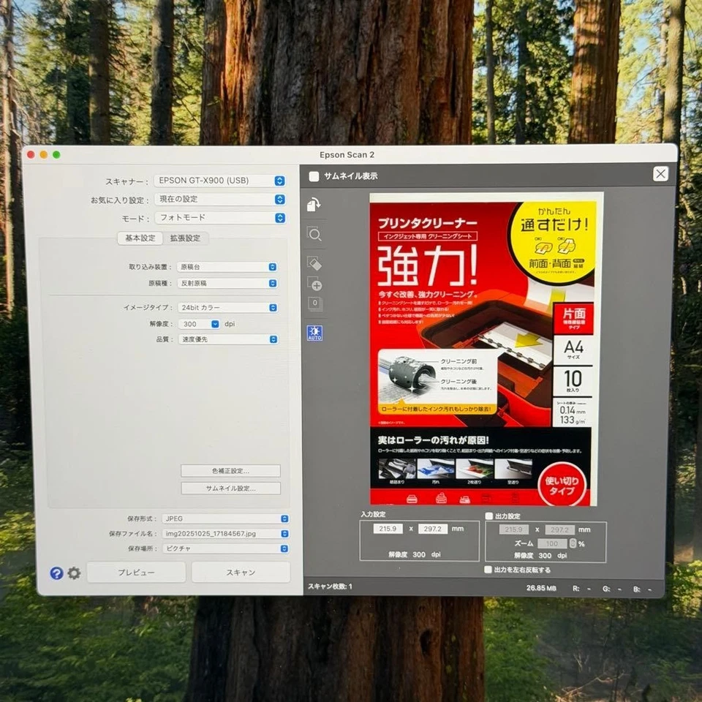This screenshot has height=702, width=702.
Task: Open the 保存場所 ピクチャ dropdown
Action: [x=226, y=548]
